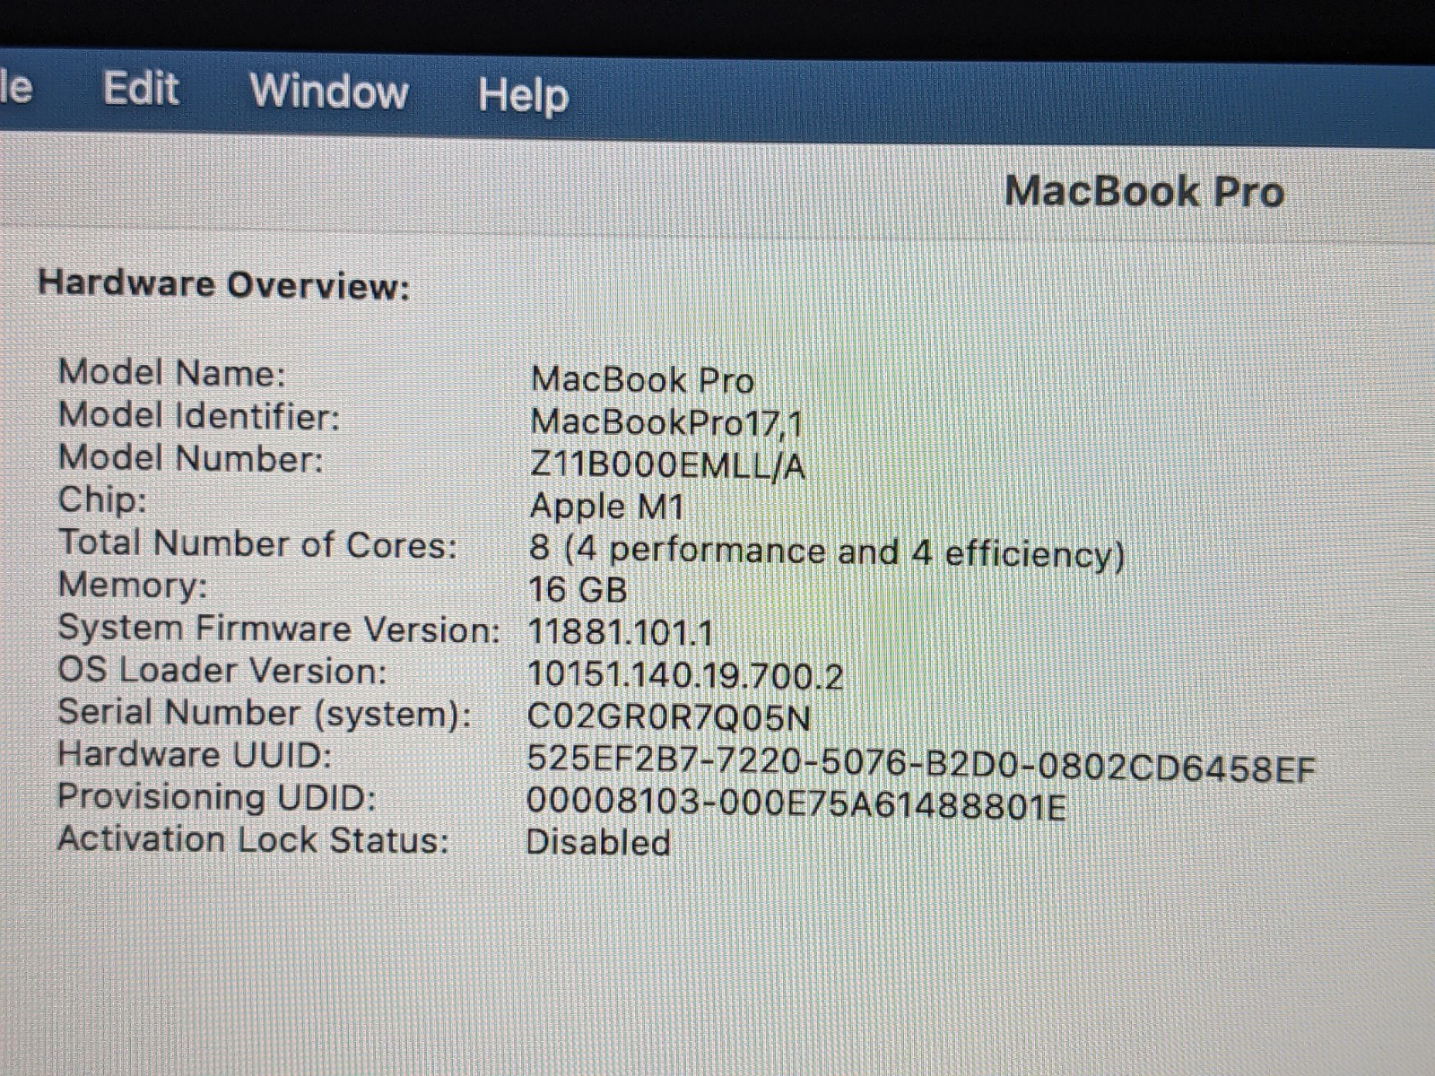Open the Edit menu
Viewport: 1435px width, 1076px height.
[x=141, y=89]
